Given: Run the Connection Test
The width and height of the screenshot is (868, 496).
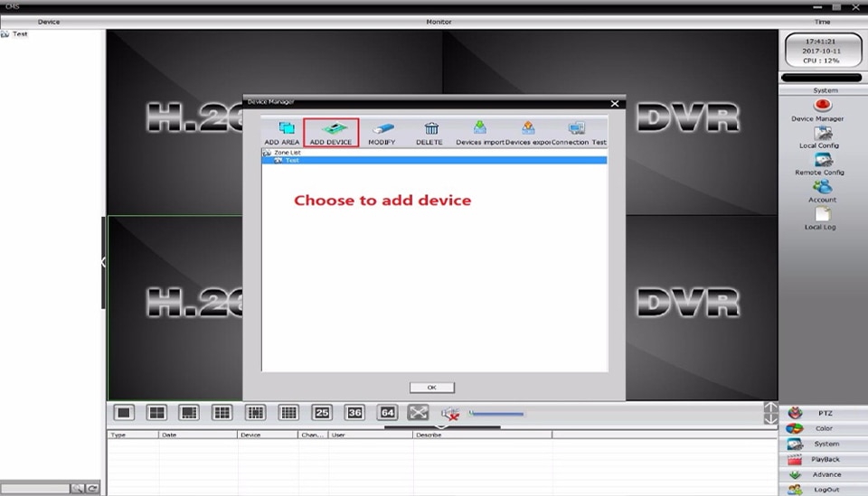Looking at the screenshot, I should click(579, 133).
